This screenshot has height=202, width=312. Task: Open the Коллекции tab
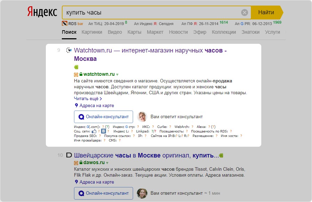tap(224, 32)
